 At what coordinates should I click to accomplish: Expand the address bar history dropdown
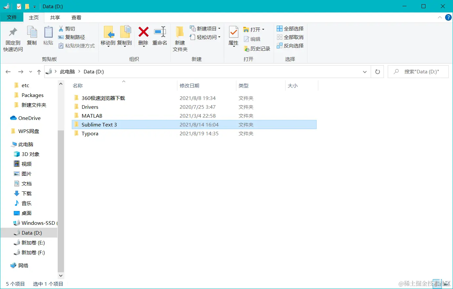click(x=365, y=72)
